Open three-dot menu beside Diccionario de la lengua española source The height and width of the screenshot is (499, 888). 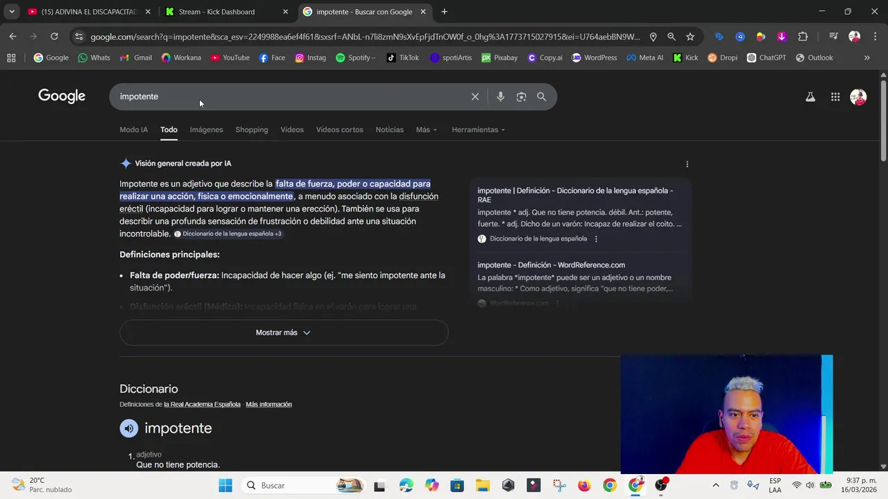click(x=596, y=239)
